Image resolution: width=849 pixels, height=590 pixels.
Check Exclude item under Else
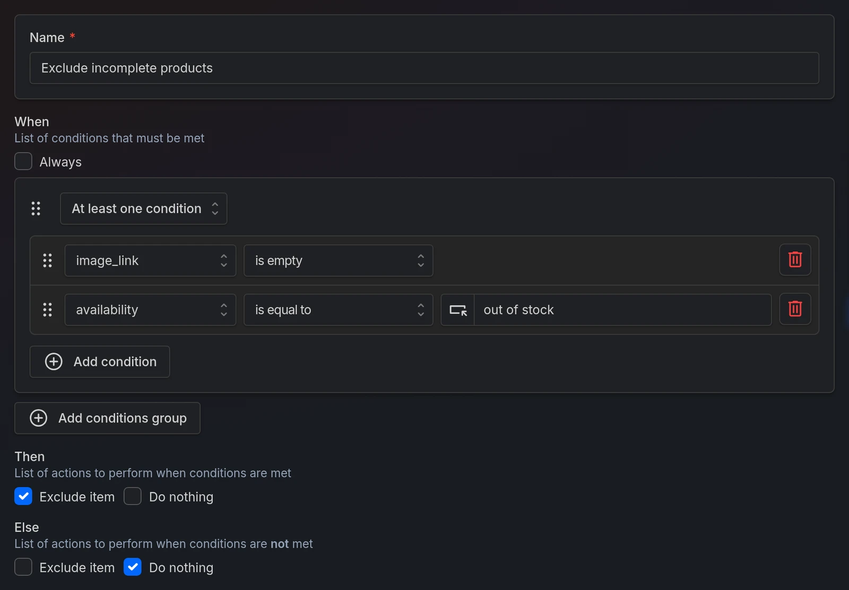tap(23, 567)
